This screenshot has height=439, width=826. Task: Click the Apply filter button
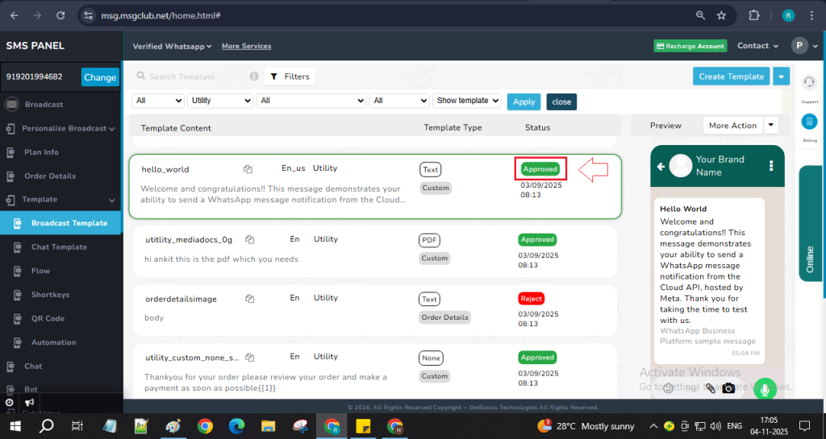coord(524,101)
